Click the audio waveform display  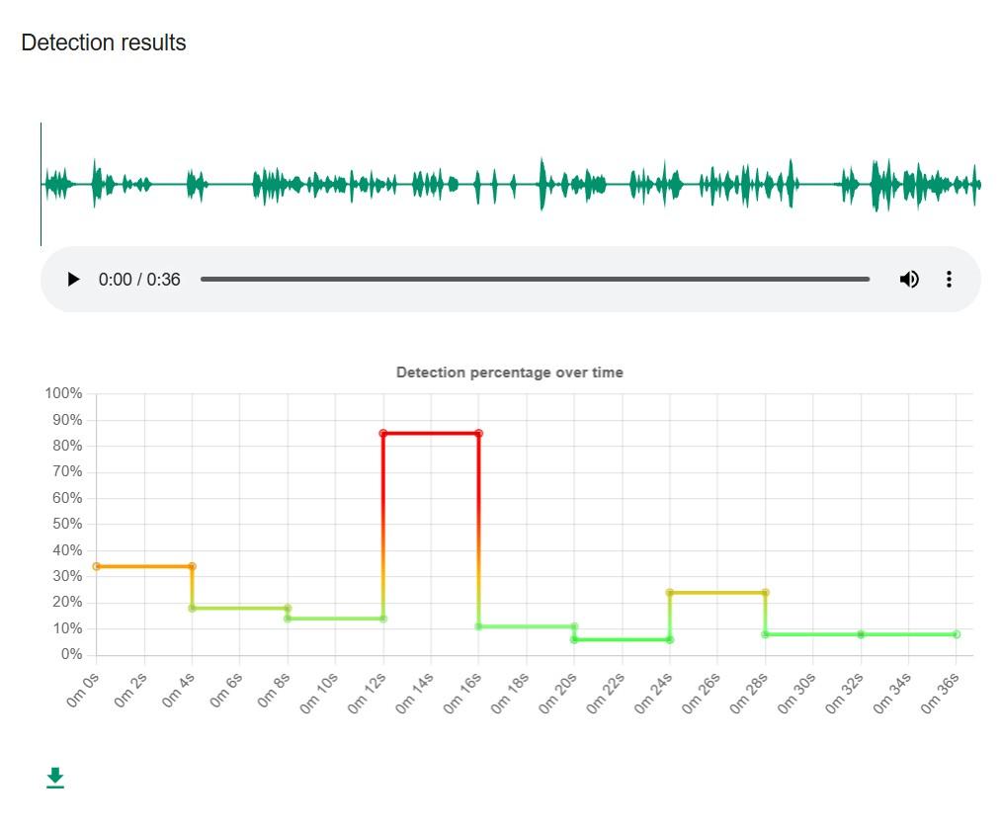(511, 185)
